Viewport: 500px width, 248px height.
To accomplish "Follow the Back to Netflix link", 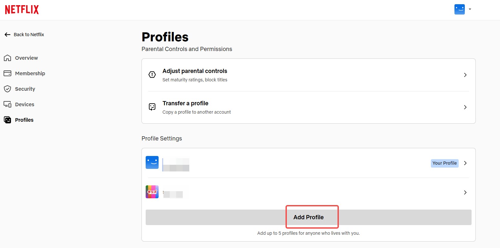I will click(x=29, y=35).
